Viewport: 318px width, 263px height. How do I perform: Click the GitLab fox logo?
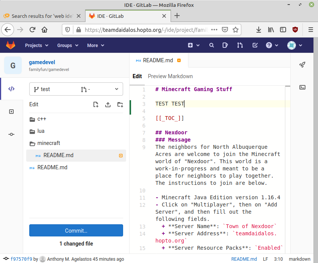[11, 45]
